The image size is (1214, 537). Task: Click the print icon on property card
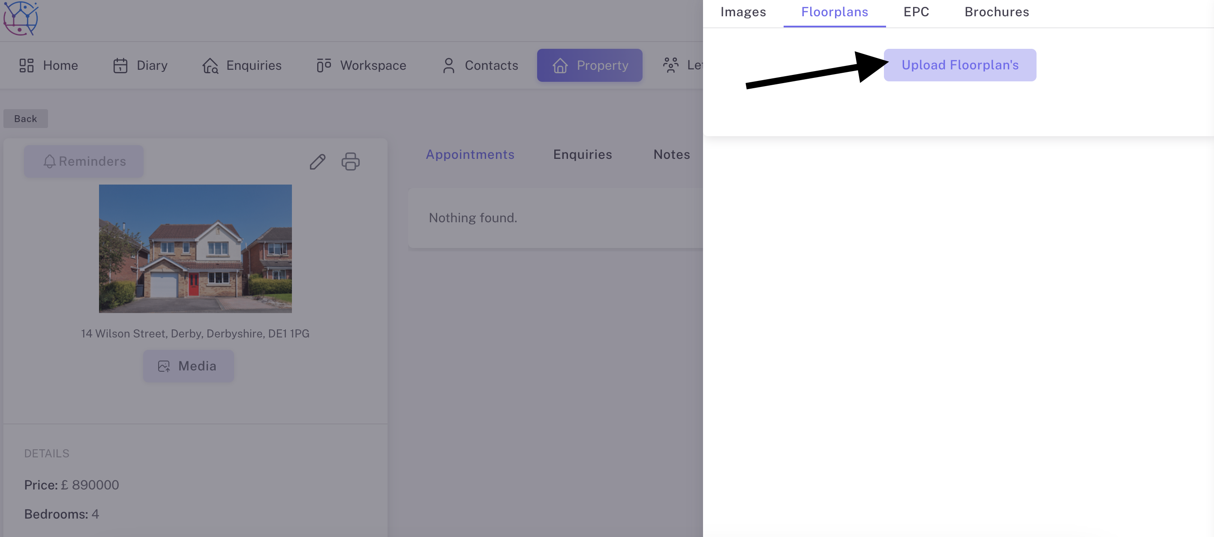point(351,161)
